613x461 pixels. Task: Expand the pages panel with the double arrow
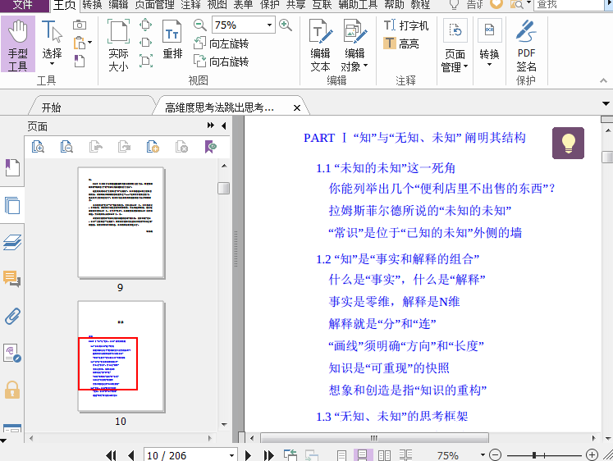coord(211,126)
